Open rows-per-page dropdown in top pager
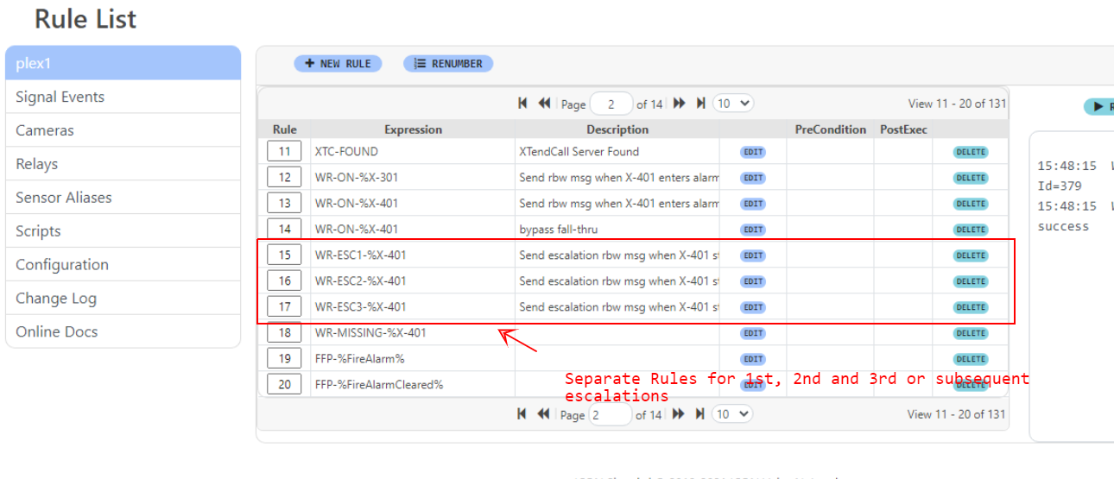The height and width of the screenshot is (479, 1114). click(734, 104)
